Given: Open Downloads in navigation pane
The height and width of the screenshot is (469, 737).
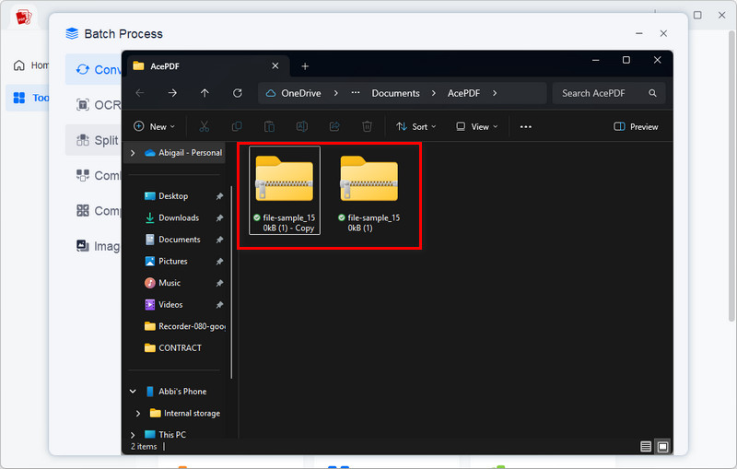Looking at the screenshot, I should tap(179, 217).
